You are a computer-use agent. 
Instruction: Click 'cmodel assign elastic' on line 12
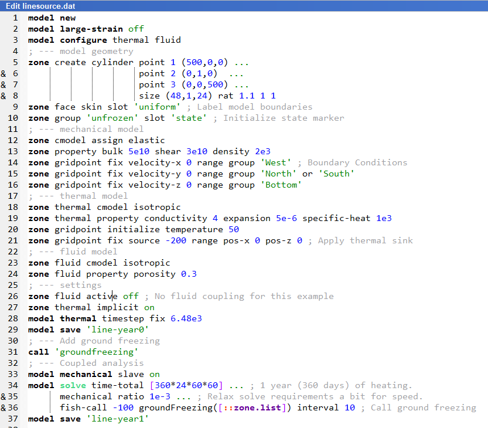tap(110, 141)
